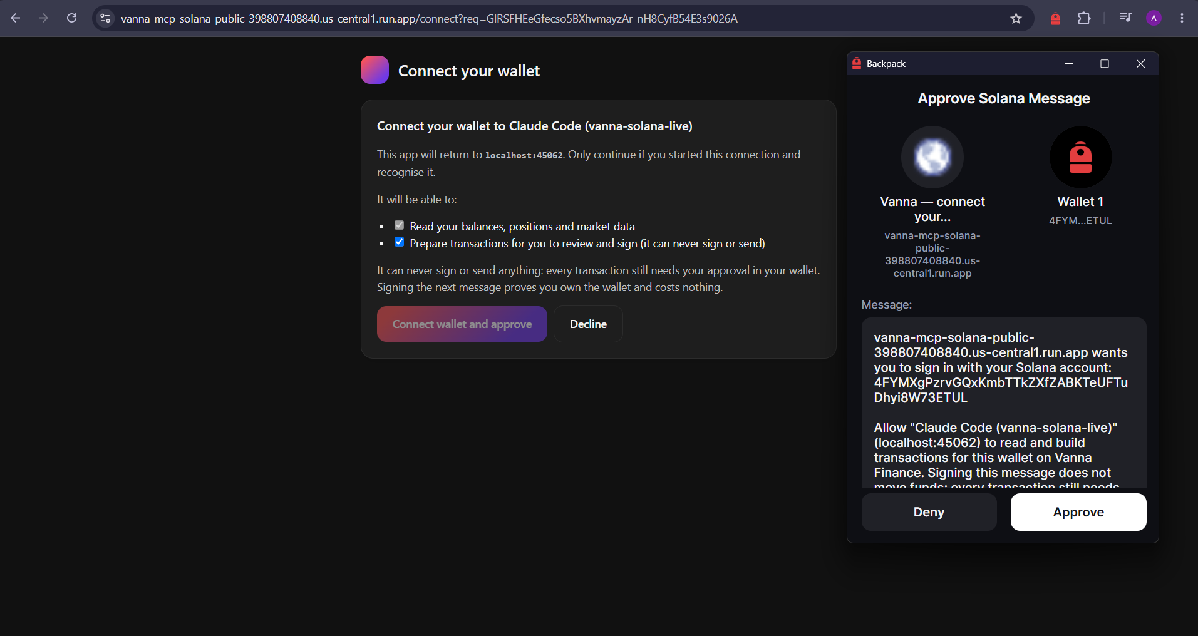Maximize the Backpack popup window
This screenshot has width=1198, height=636.
click(x=1105, y=64)
